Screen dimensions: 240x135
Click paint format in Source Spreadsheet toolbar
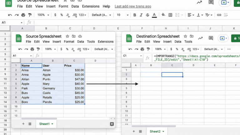click(38, 49)
